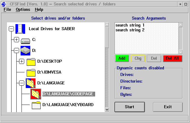This screenshot has height=123, width=190.
Task: Click the 'Directories:' count label
Action: (131, 81)
